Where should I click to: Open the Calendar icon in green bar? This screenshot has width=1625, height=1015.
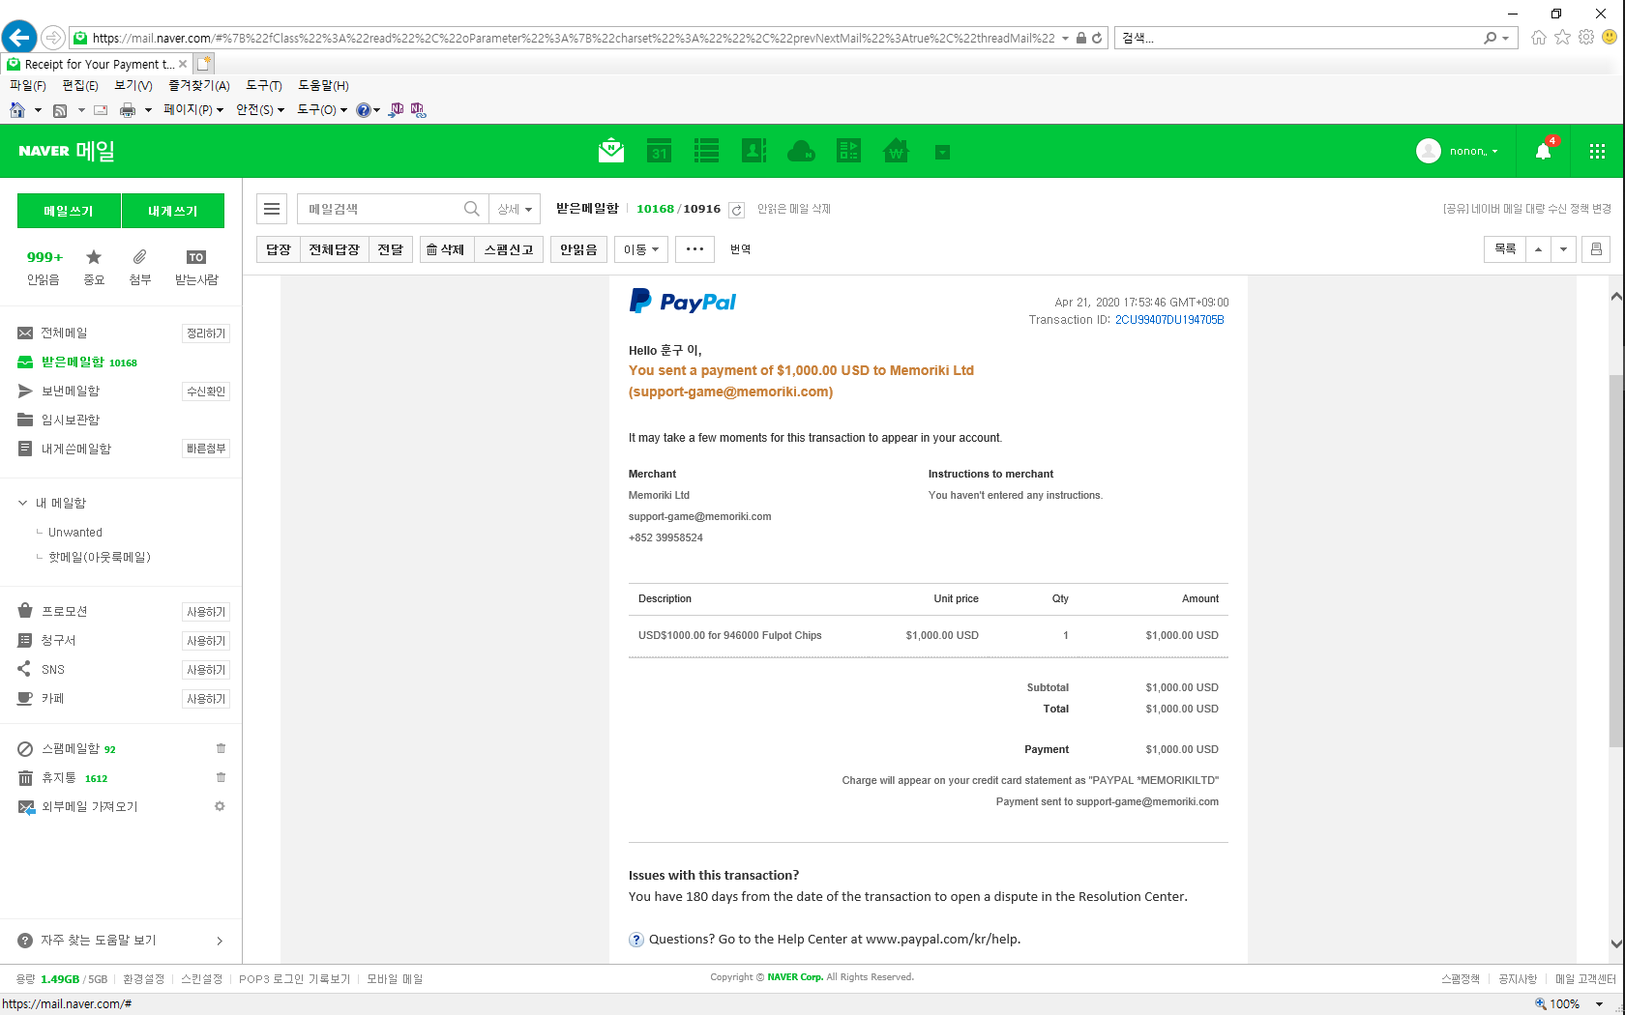point(659,151)
